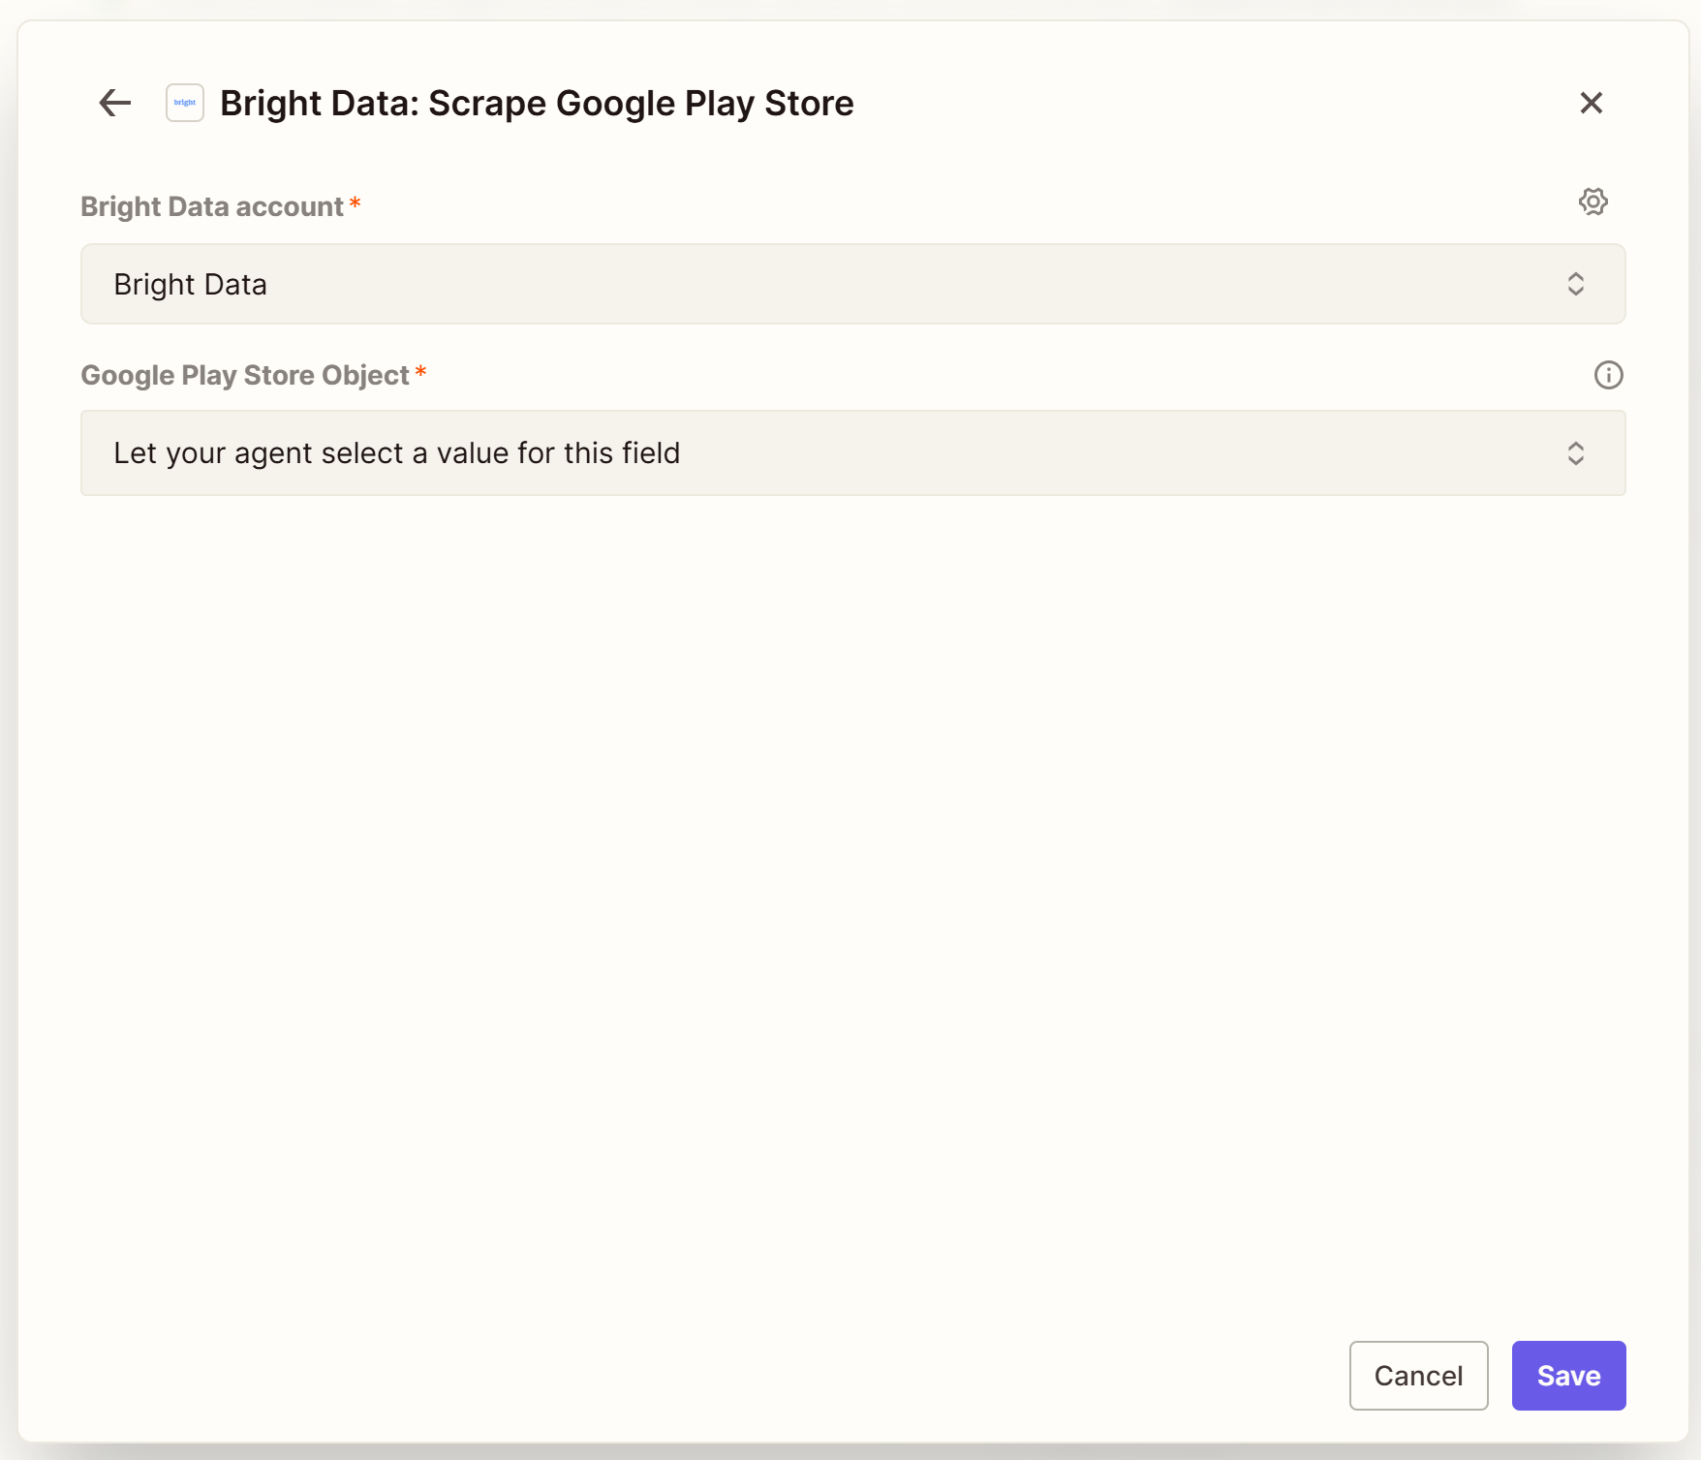Image resolution: width=1701 pixels, height=1460 pixels.
Task: Click the back arrow to return
Action: (x=113, y=103)
